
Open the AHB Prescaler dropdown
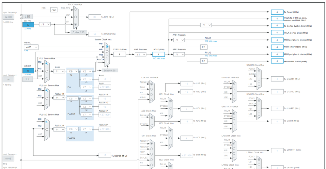point(141,54)
